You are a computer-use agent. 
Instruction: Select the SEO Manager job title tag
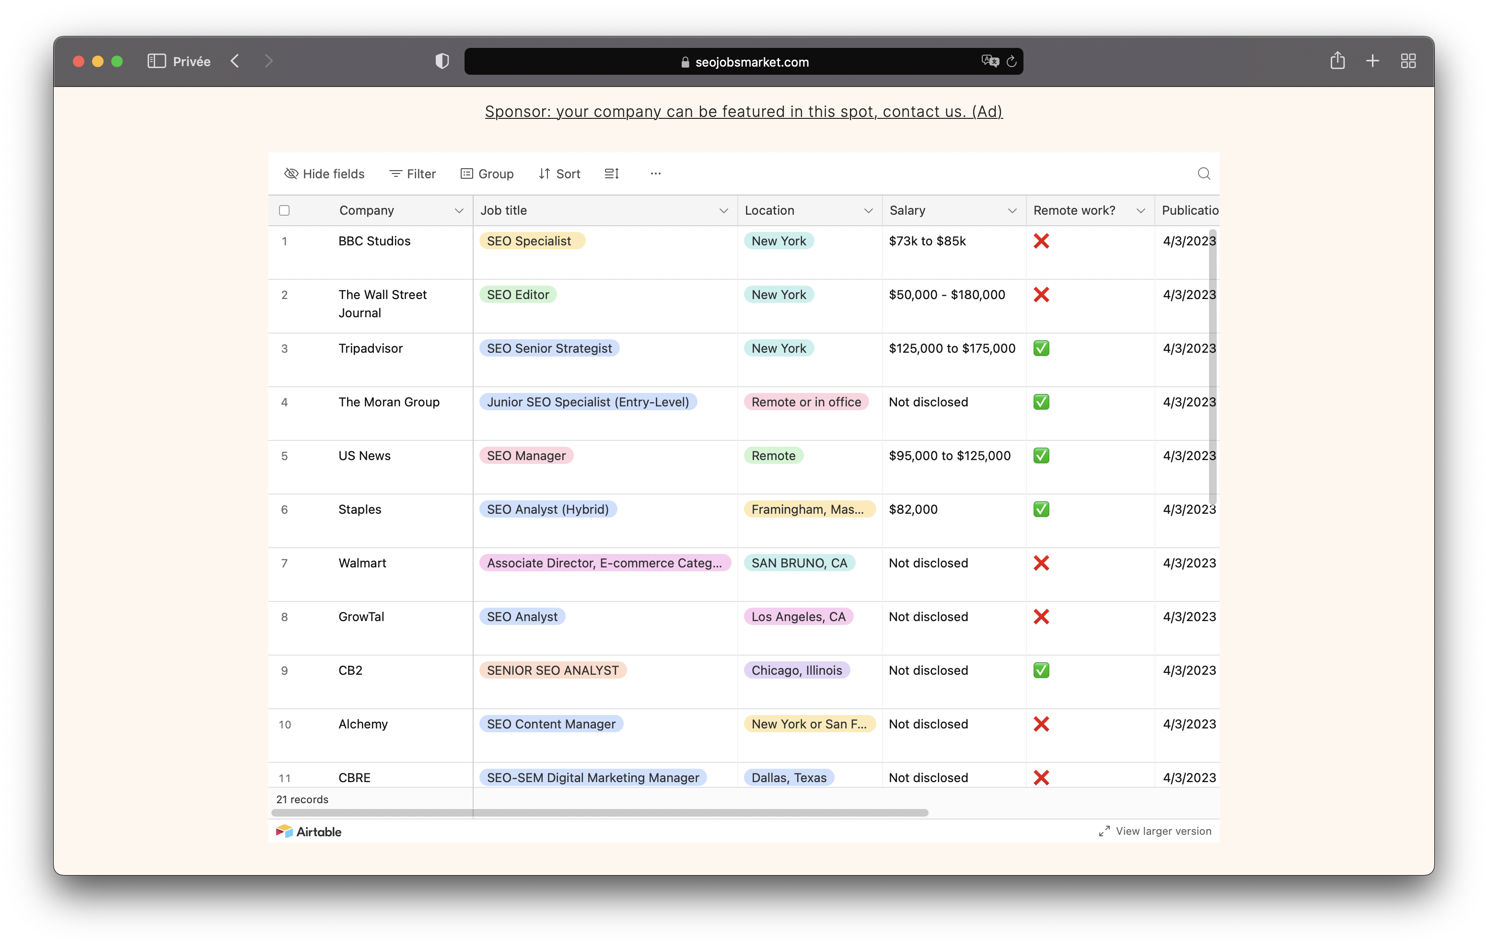[x=526, y=456]
